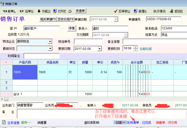
Task: Click the 物流单号 input field
Action: click(x=88, y=42)
